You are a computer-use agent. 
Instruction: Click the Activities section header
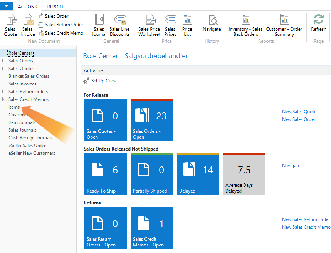pos(206,71)
